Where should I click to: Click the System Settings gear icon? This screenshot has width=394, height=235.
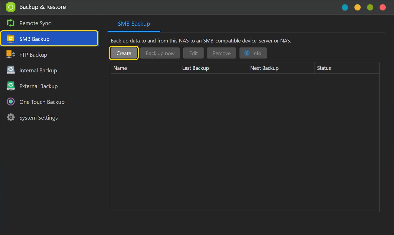pos(11,117)
